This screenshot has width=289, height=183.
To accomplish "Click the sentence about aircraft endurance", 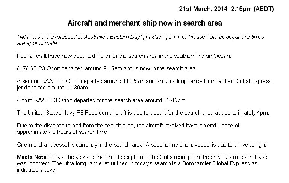I will pos(128,129).
